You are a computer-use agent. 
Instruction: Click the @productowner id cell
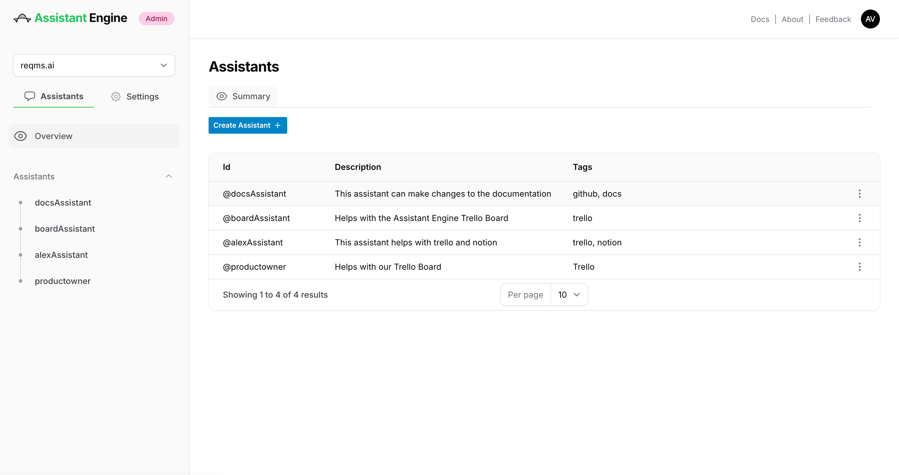(x=254, y=267)
